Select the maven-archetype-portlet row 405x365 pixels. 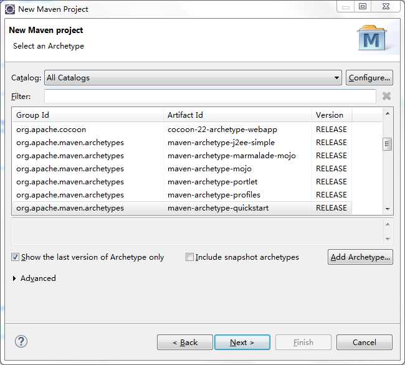point(182,182)
